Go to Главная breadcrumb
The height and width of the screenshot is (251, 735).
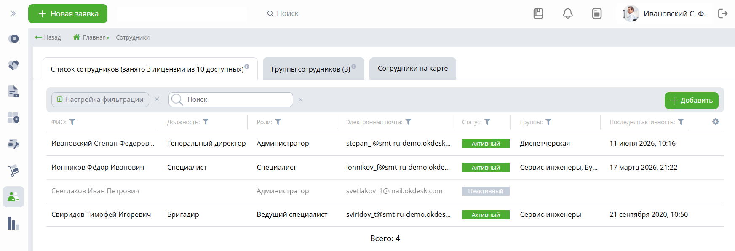[90, 37]
